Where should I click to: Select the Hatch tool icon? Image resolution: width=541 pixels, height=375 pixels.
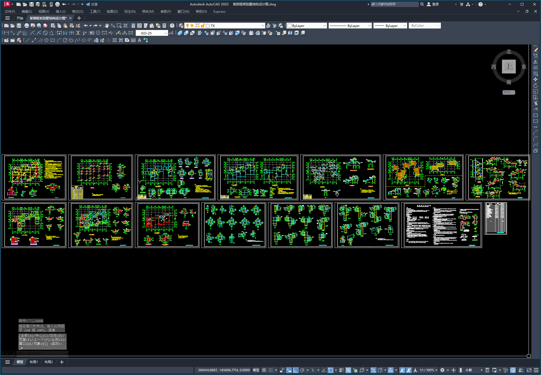pos(114,40)
